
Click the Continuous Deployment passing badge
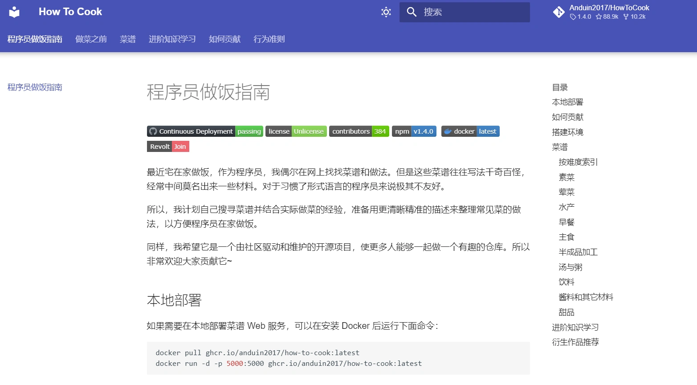205,131
